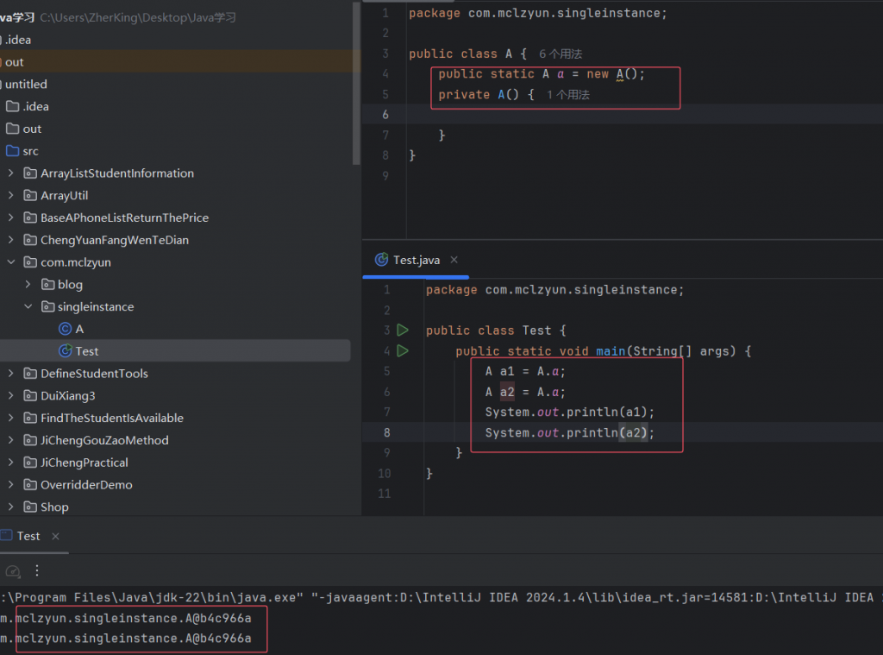Click the 6 usages hint on class A

click(560, 54)
